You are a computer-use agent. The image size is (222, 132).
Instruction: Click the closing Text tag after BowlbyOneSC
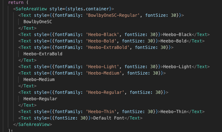click(x=27, y=28)
